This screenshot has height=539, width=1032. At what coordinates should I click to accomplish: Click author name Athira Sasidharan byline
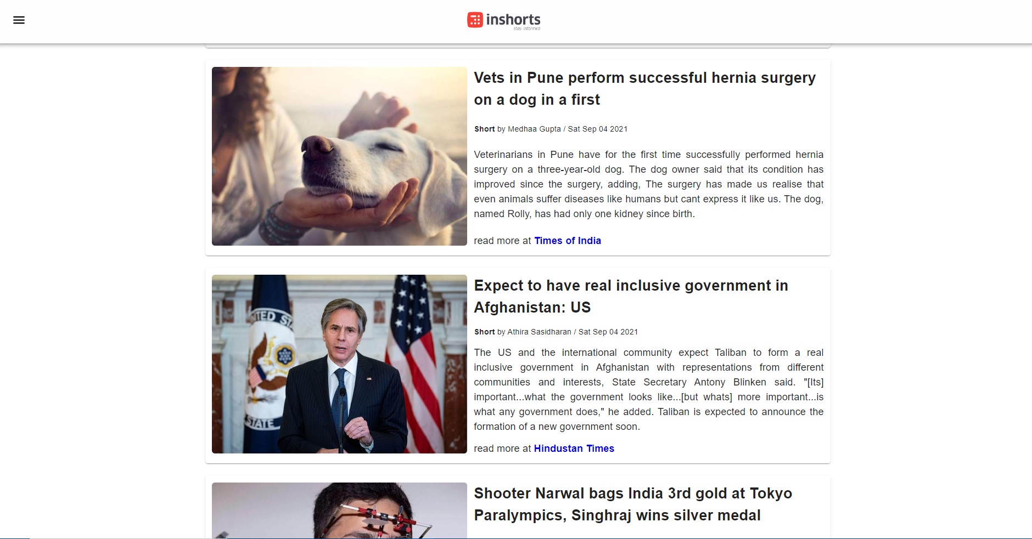[x=539, y=332]
